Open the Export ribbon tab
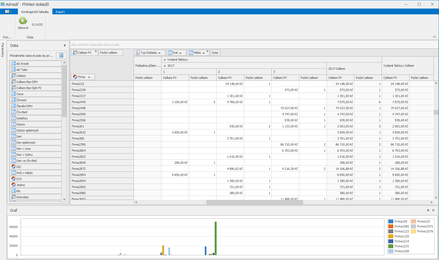Viewport: 439px width, 260px height. 60,12
